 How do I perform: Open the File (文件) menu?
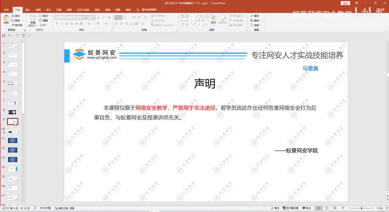click(x=6, y=10)
